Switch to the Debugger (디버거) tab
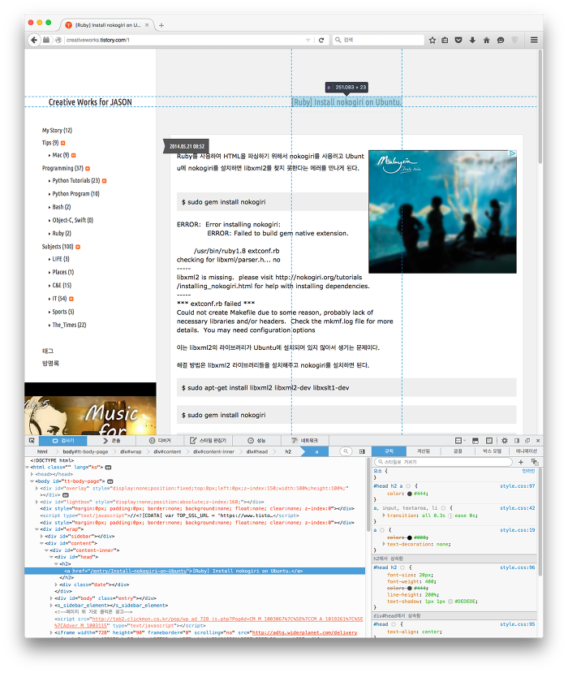This screenshot has width=568, height=673. point(160,441)
